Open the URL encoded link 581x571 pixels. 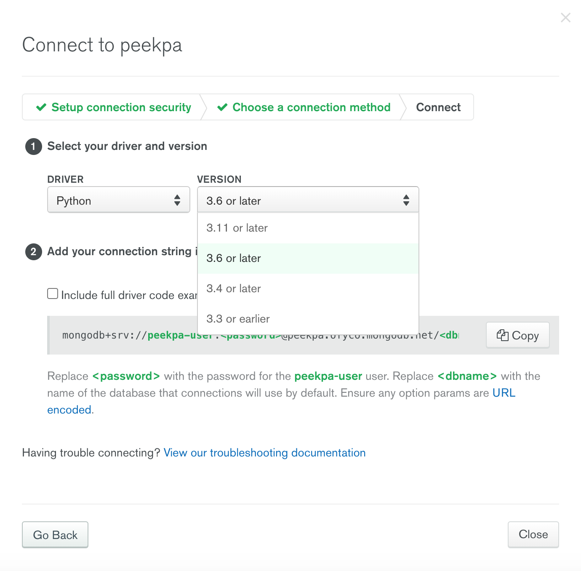click(504, 393)
